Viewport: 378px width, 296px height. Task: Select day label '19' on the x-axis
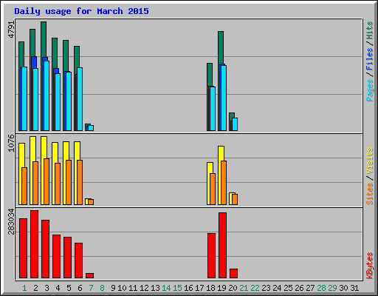221,288
